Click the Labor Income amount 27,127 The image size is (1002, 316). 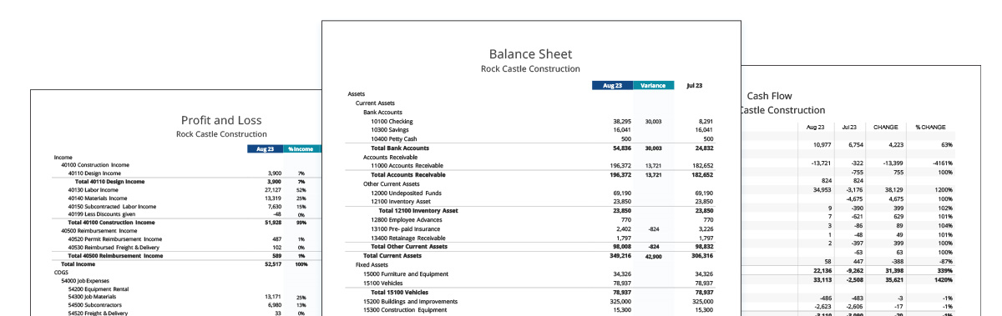[x=273, y=189]
